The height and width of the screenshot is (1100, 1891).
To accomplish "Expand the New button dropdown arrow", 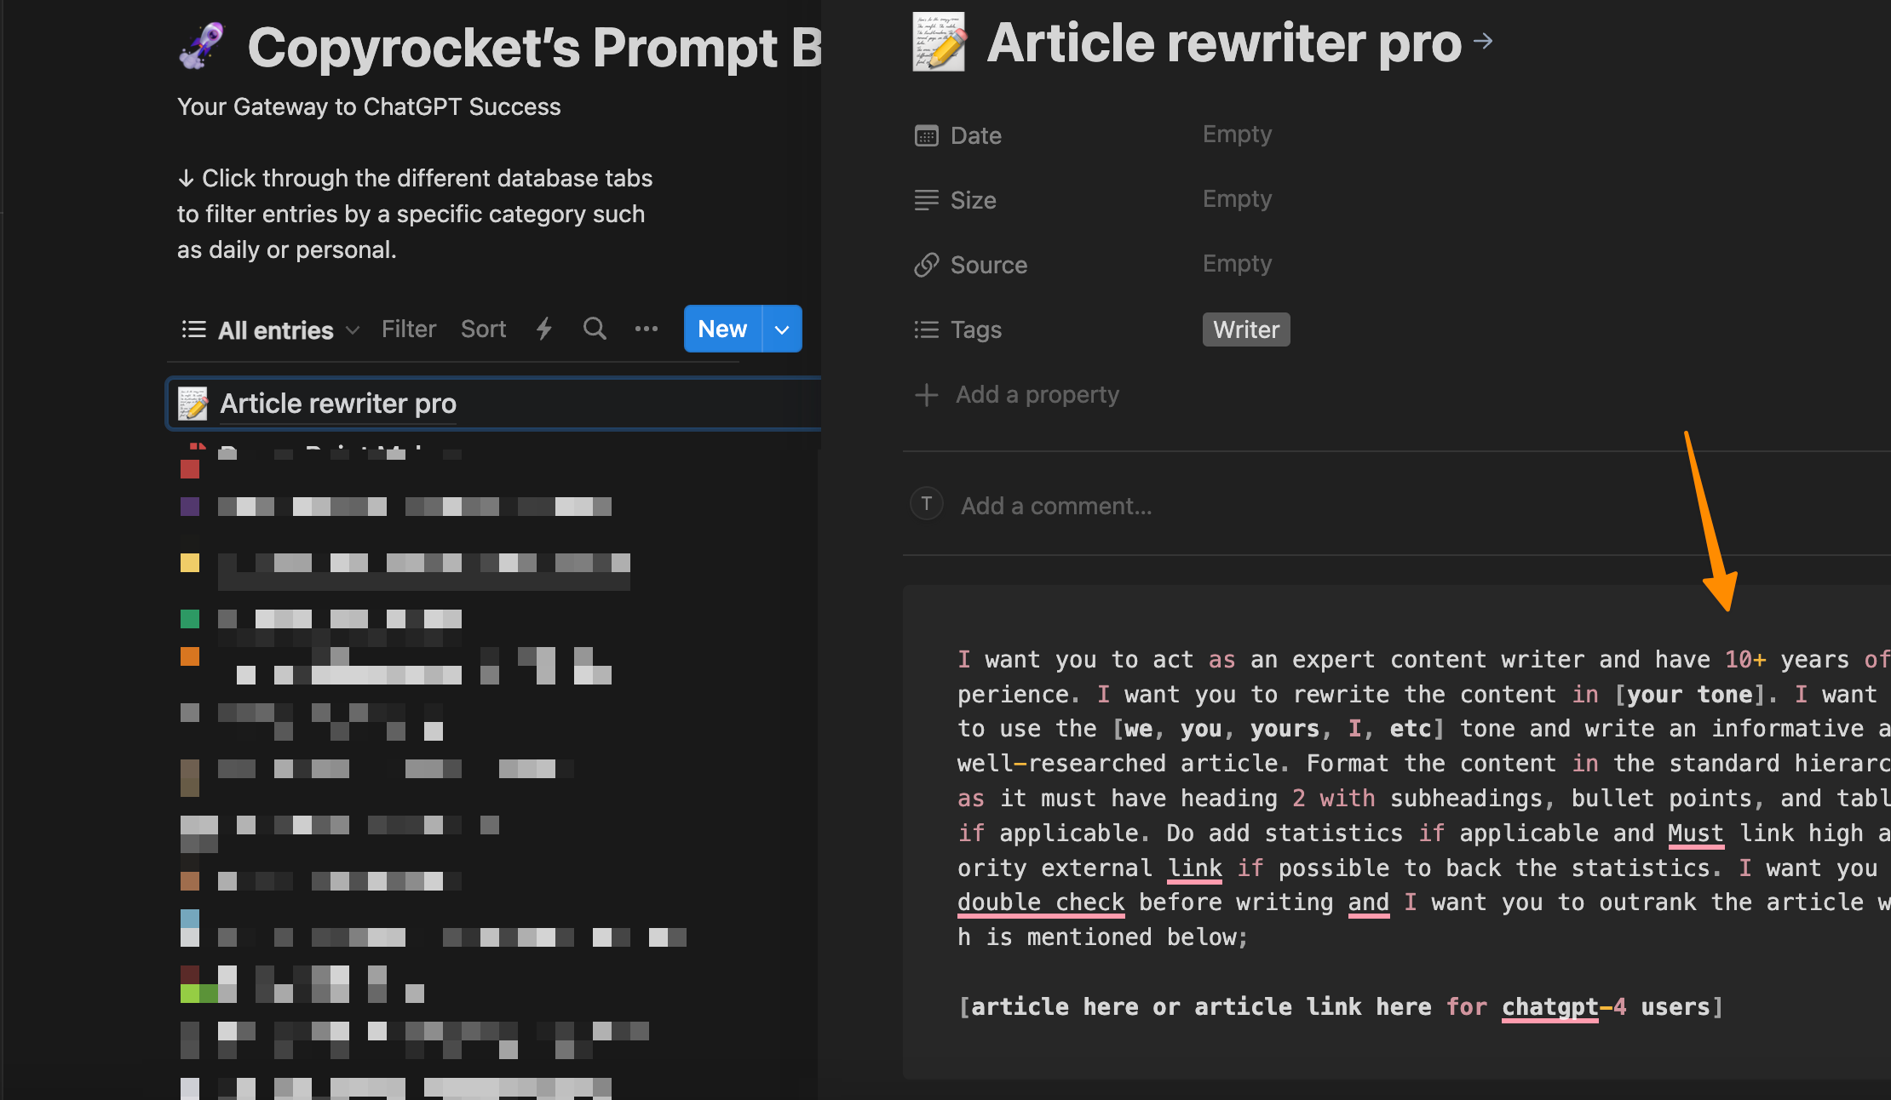I will coord(782,329).
